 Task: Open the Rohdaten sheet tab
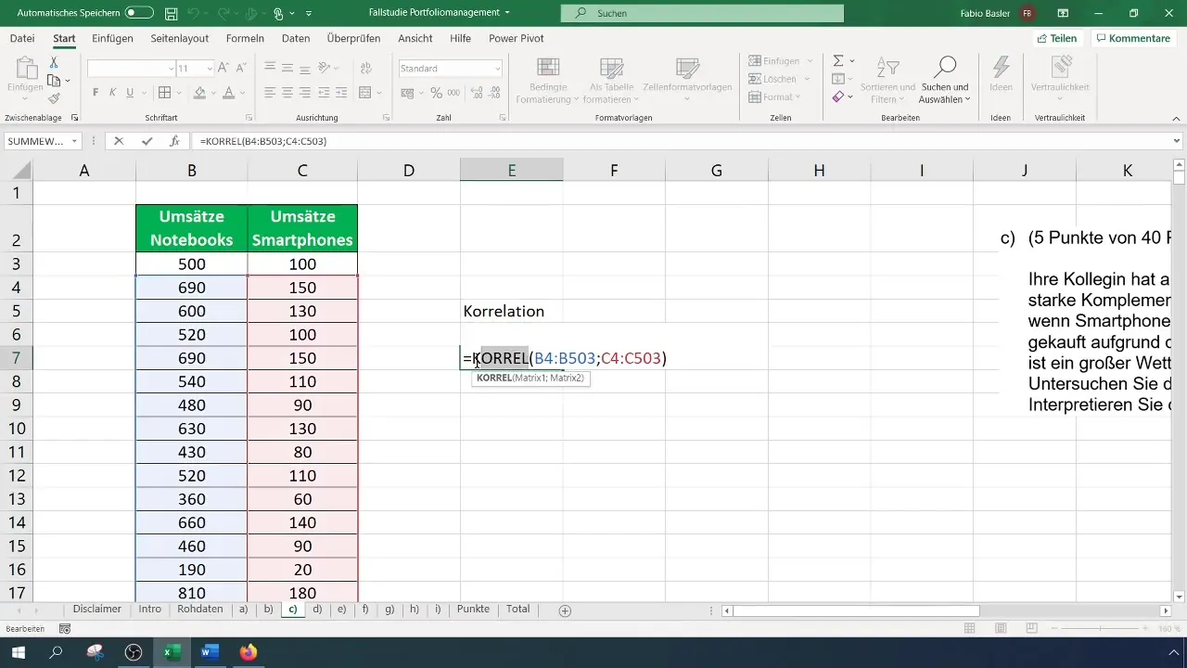pos(200,609)
